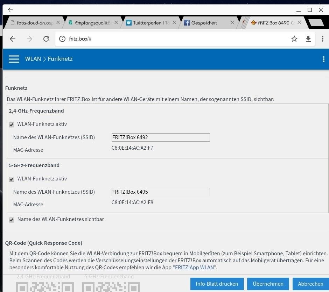Click the 2,4-GHz SSID field FRITZ!Box 6492

161,137
